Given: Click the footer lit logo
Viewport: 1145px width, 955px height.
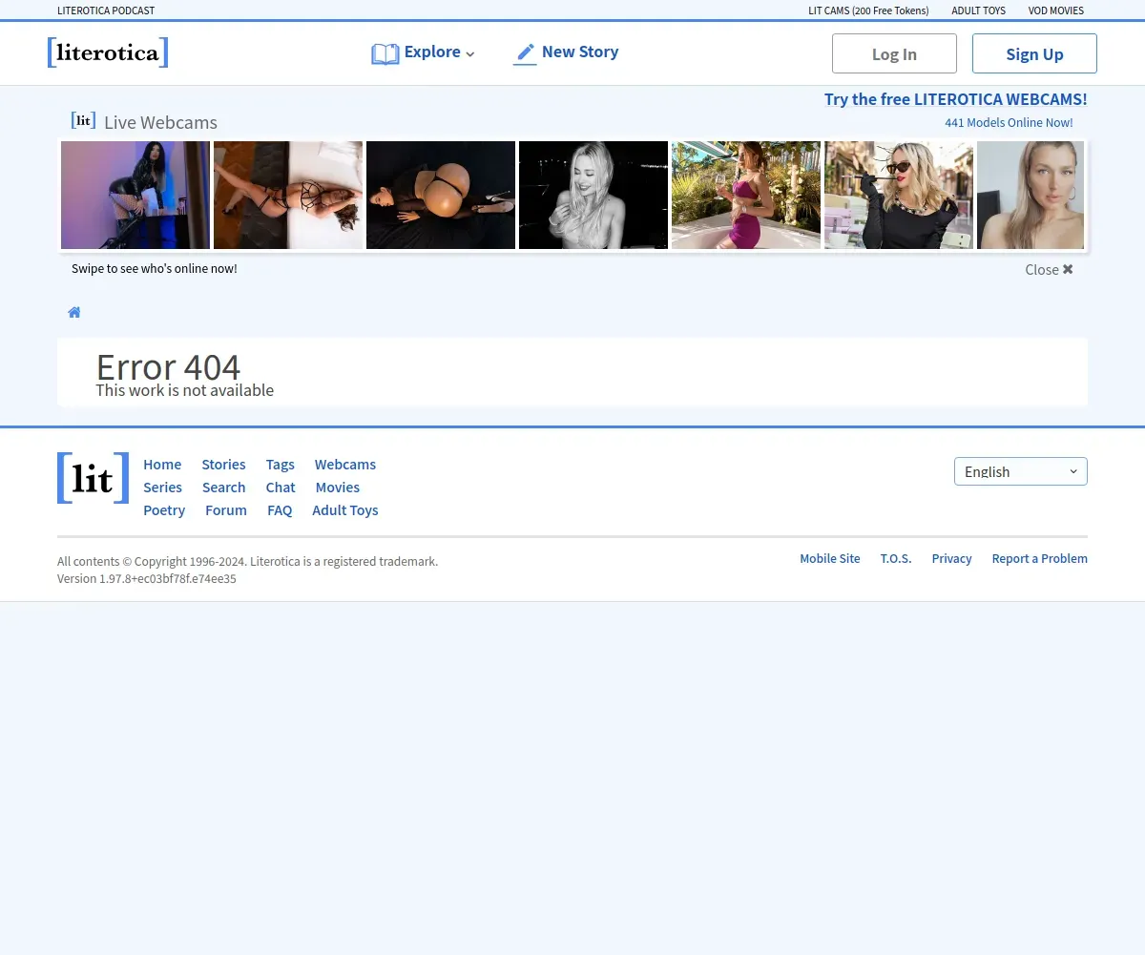Looking at the screenshot, I should coord(93,478).
